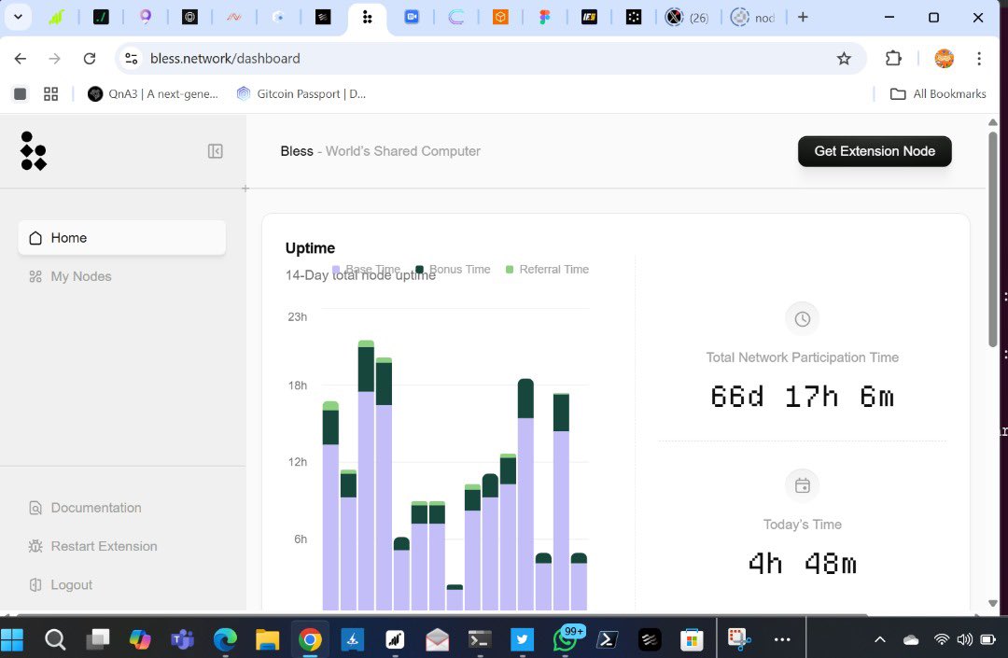Viewport: 1008px width, 658px height.
Task: Open Task View on taskbar
Action: (x=98, y=639)
